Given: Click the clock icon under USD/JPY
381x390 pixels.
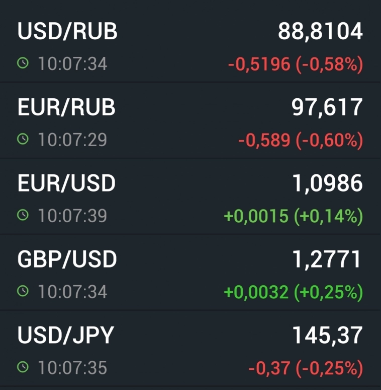Looking at the screenshot, I should [x=23, y=367].
